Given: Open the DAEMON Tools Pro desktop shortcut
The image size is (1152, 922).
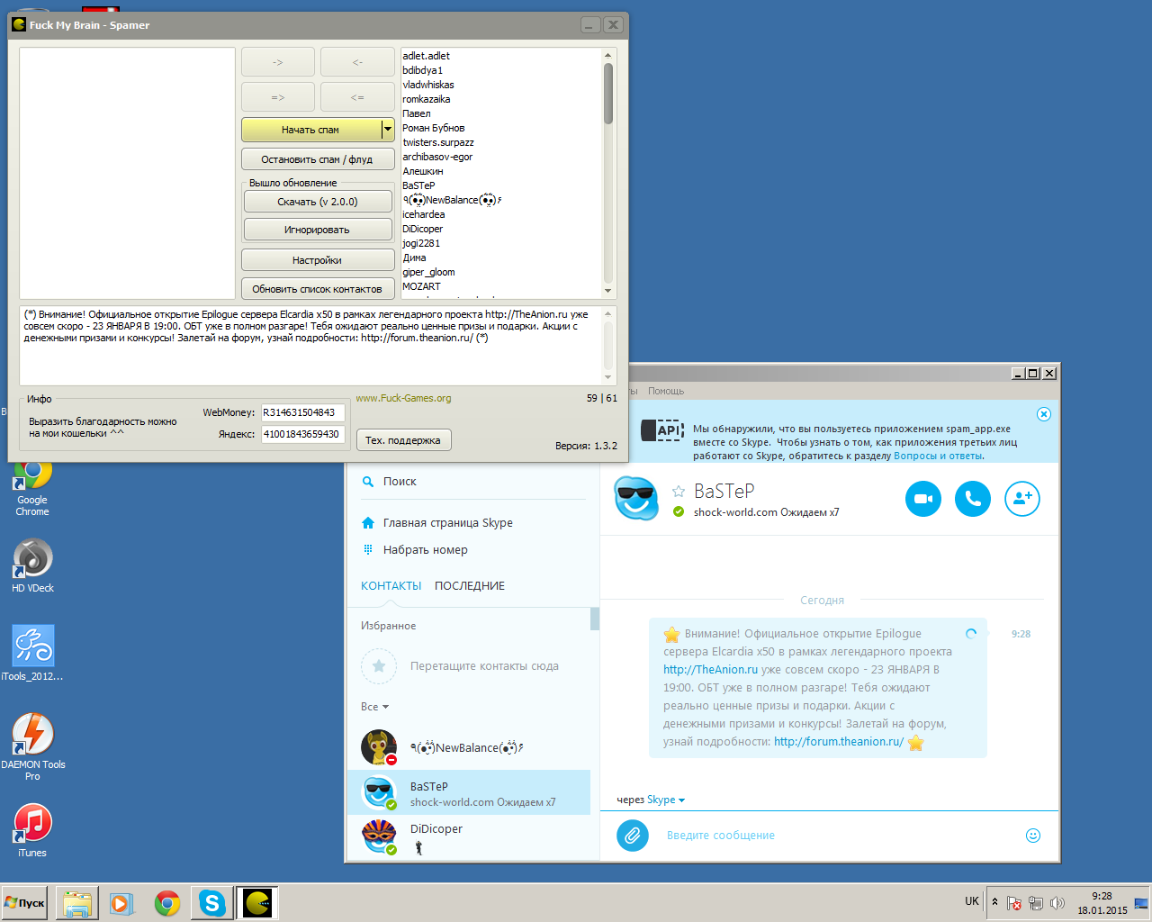Looking at the screenshot, I should pyautogui.click(x=32, y=747).
